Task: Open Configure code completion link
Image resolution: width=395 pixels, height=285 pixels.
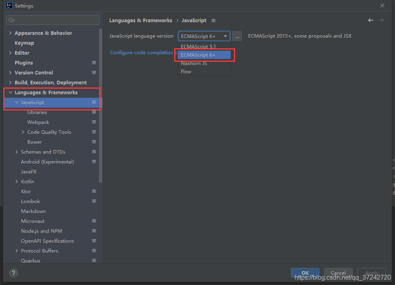Action: pos(143,52)
